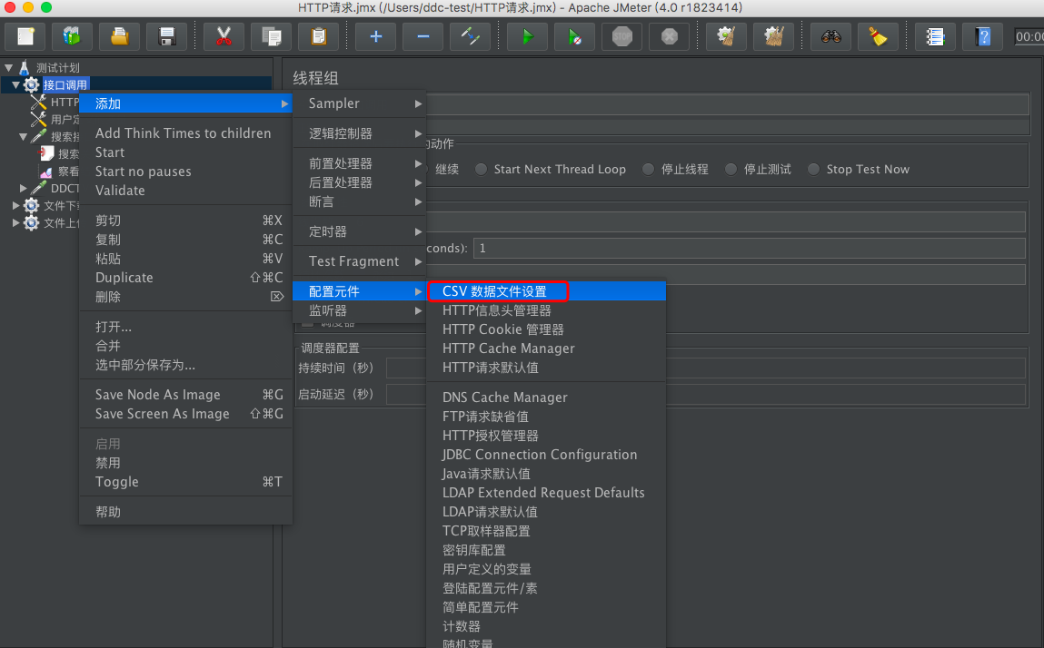Screen dimensions: 1044x648
Task: Click the Toggle enable/disable toolbar icon
Action: (470, 36)
